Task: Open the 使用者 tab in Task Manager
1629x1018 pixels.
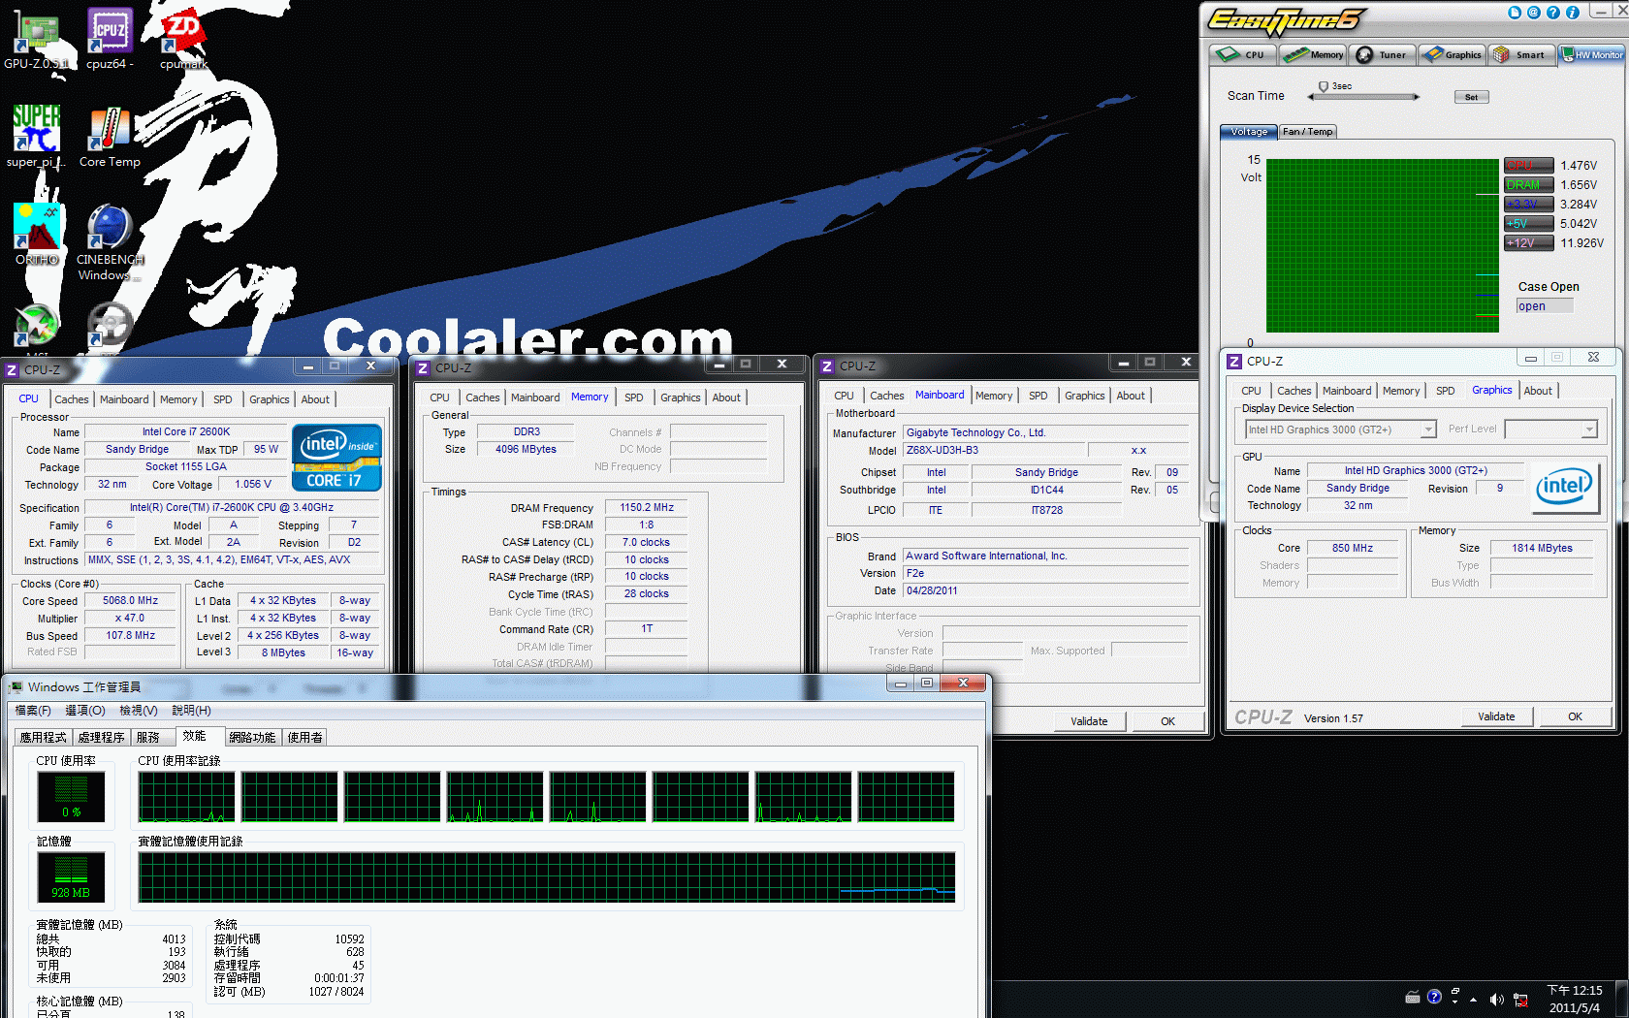Action: 304,738
